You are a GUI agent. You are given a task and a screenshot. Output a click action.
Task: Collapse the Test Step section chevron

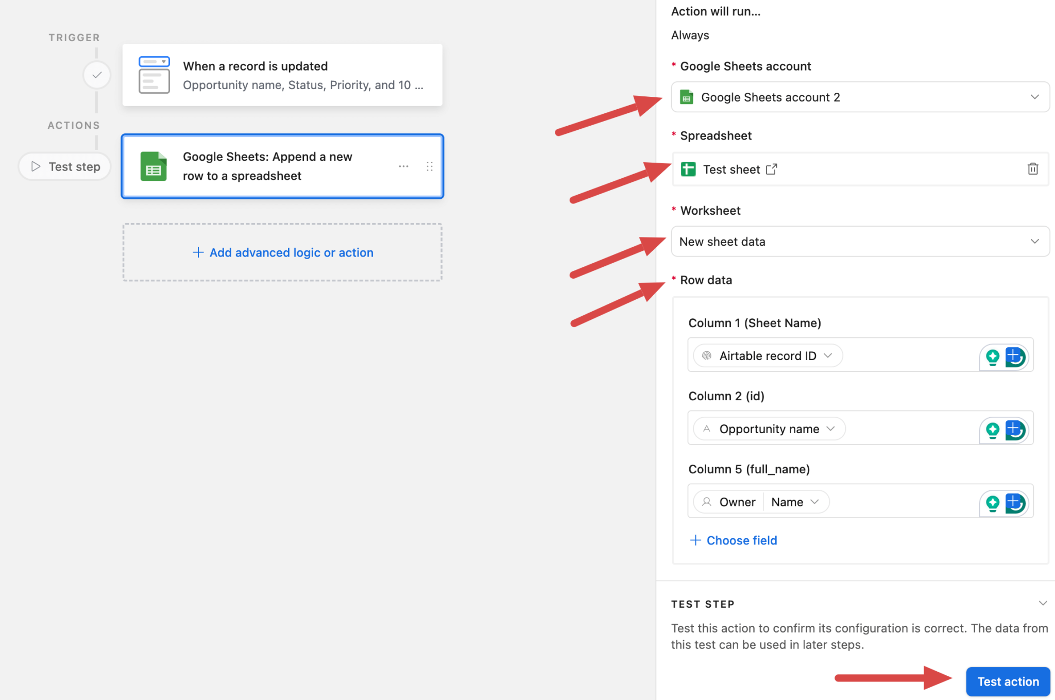tap(1043, 603)
